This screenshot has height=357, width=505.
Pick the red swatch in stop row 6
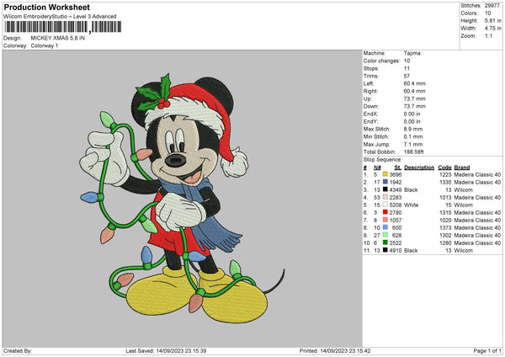[x=385, y=212]
